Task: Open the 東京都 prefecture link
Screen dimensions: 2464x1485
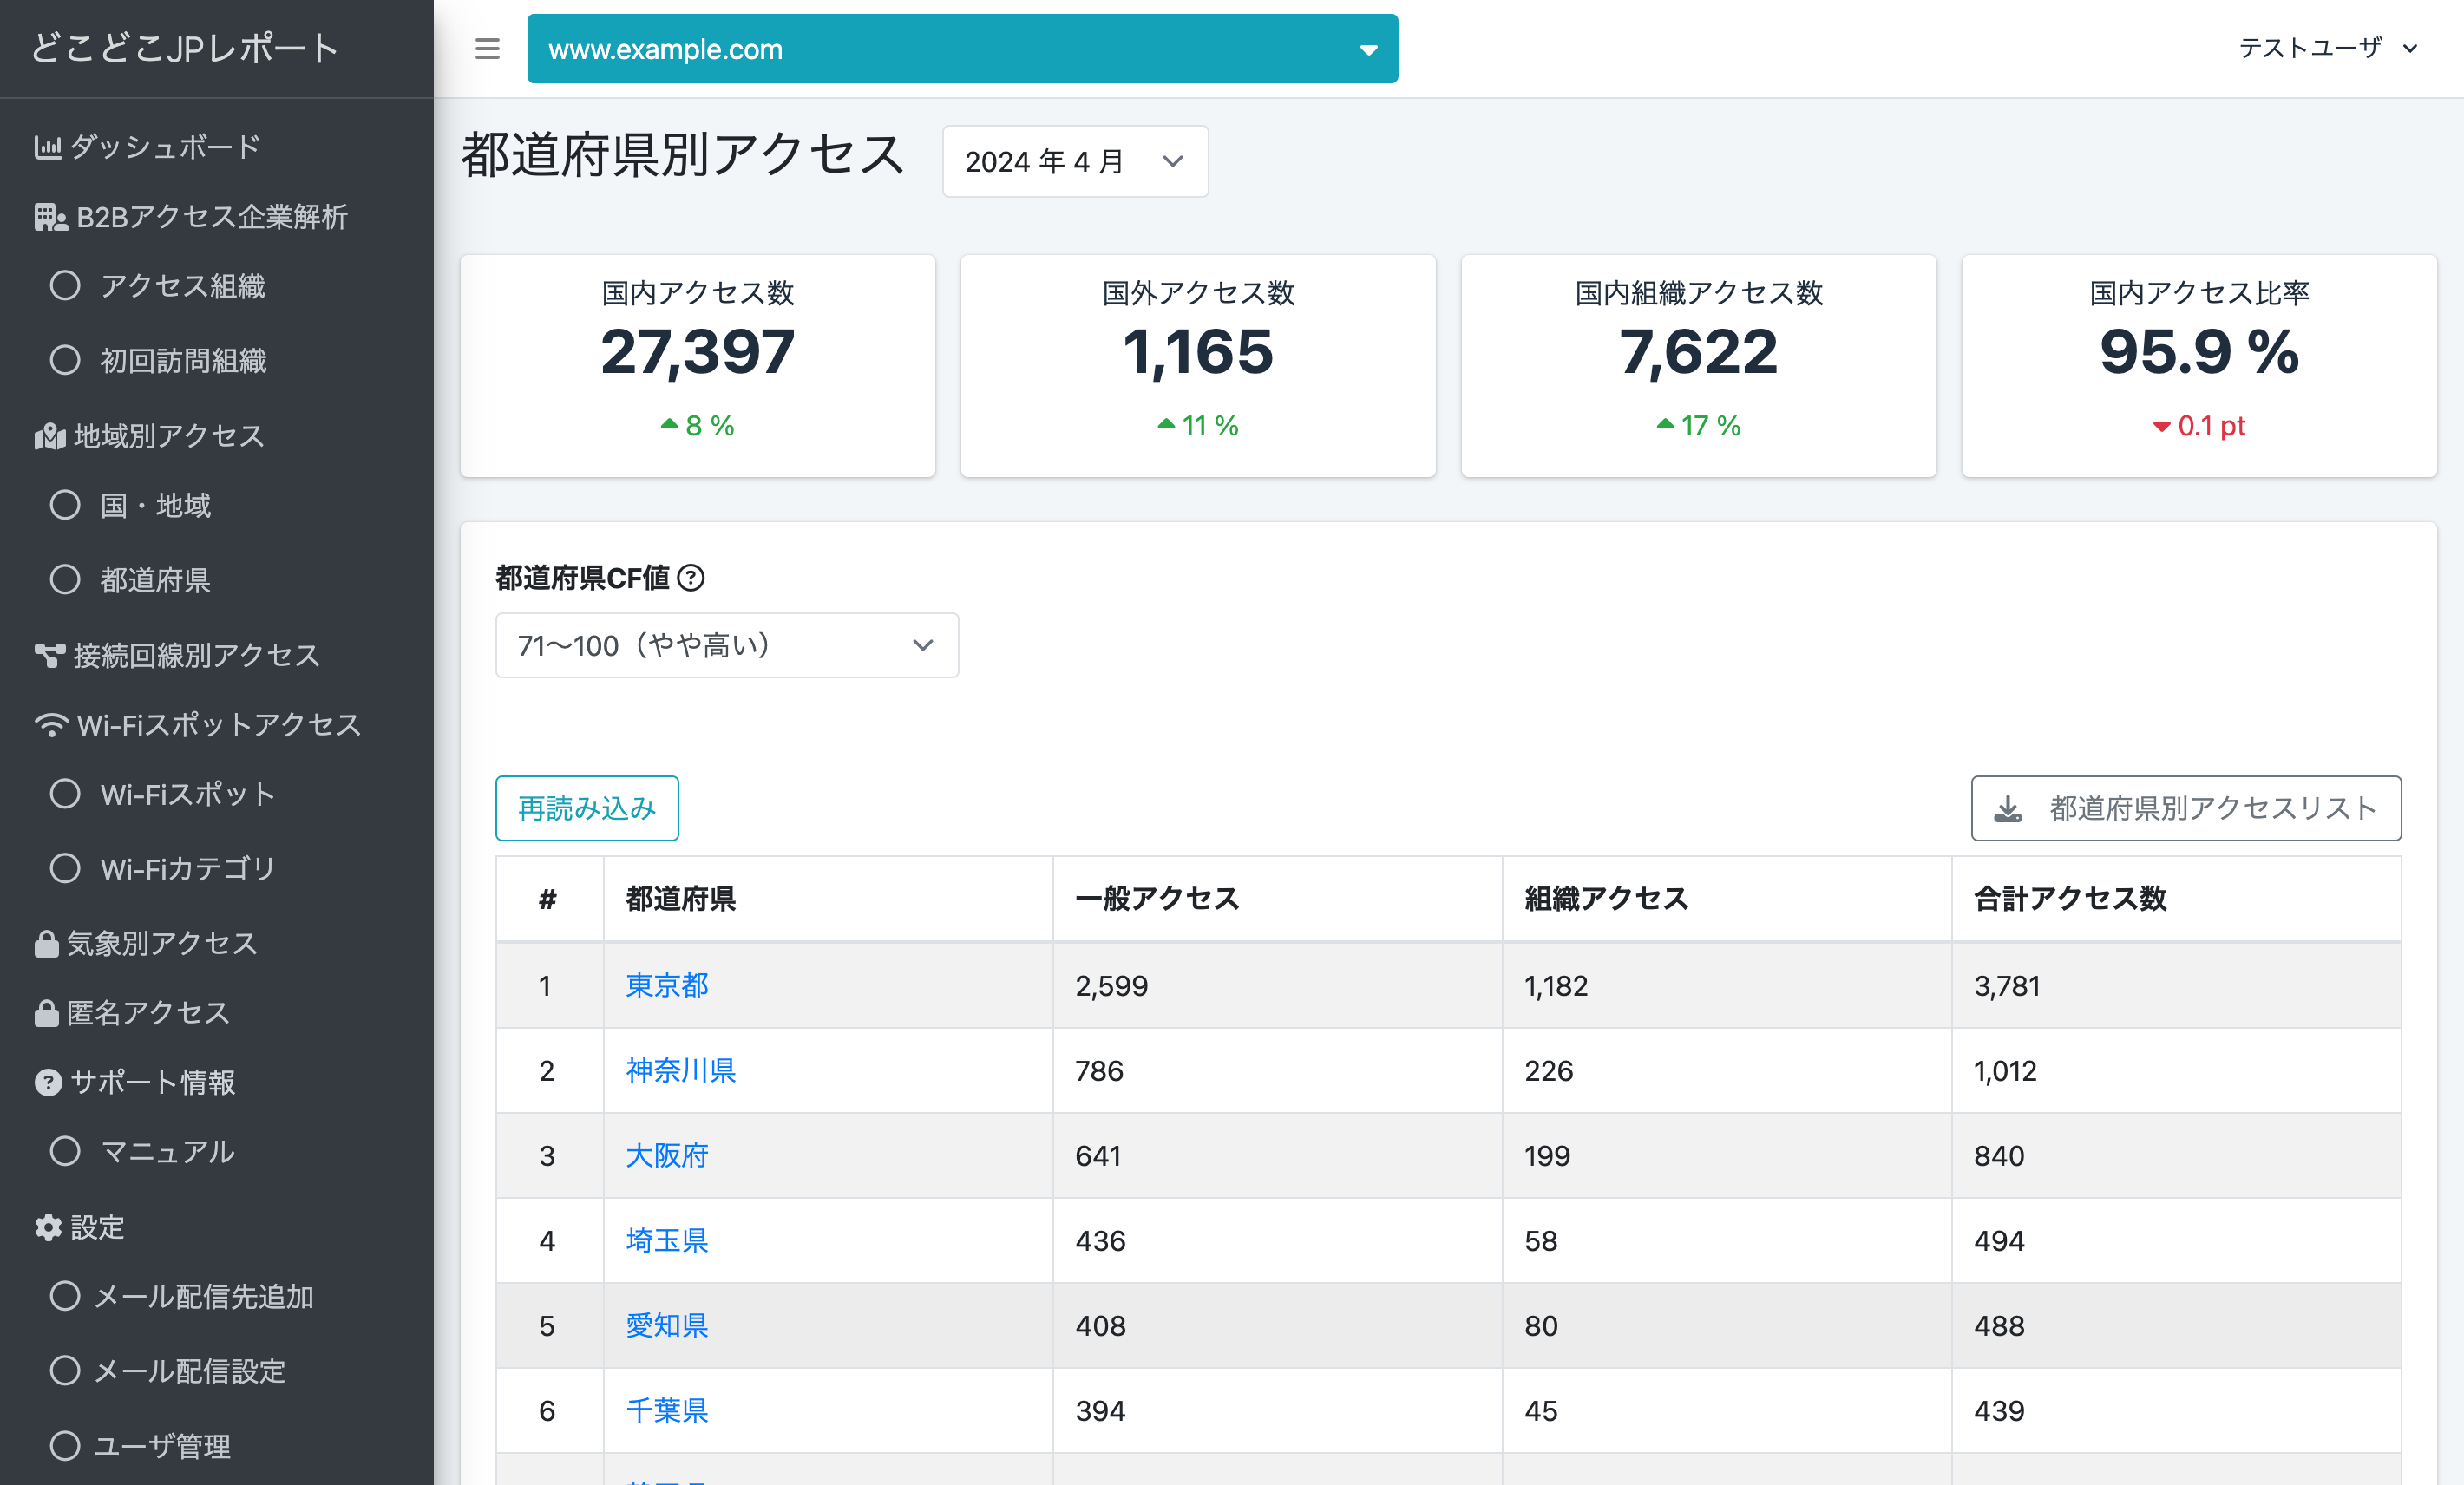Action: click(667, 986)
